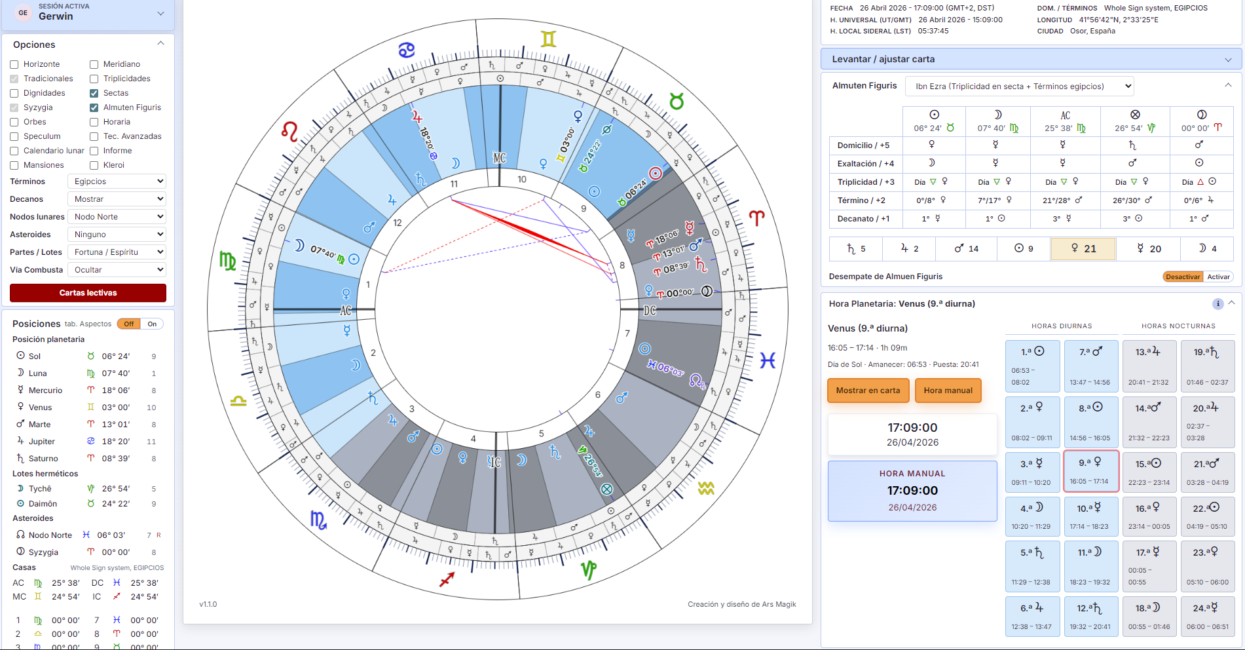Image resolution: width=1245 pixels, height=650 pixels.
Task: Enable the Horaria checkbox
Action: click(94, 122)
